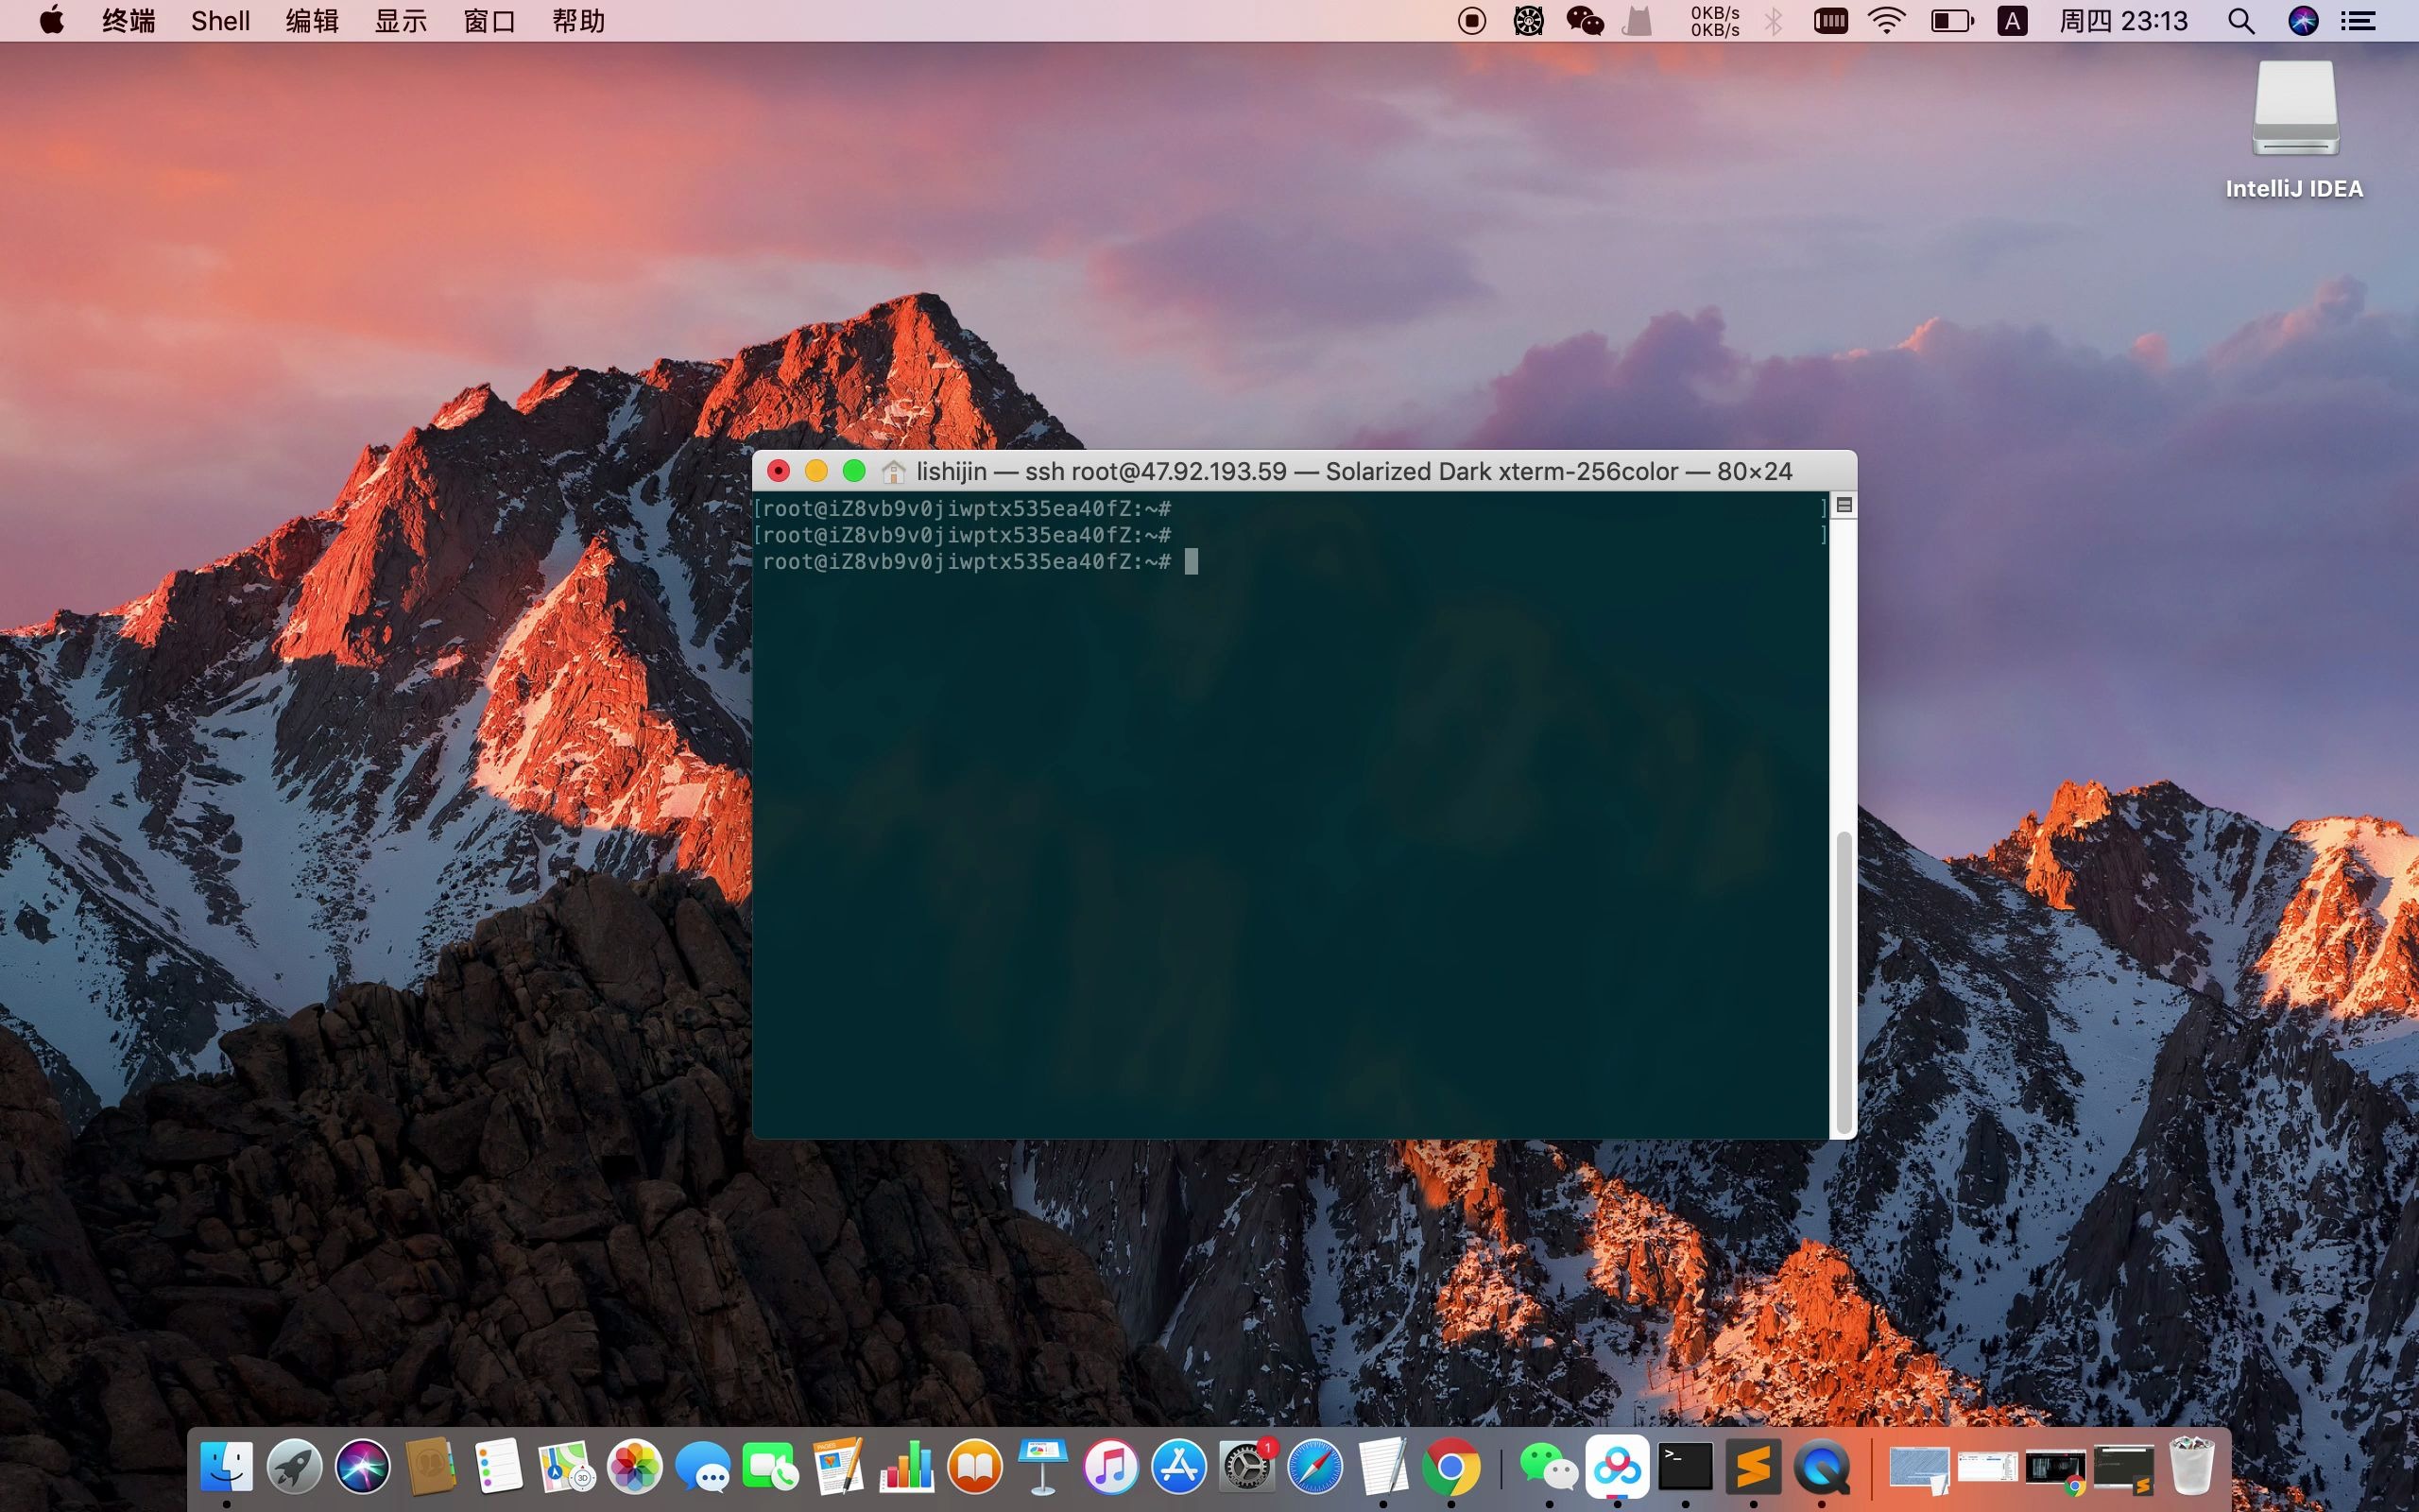
Task: Click the Siri icon in menu bar
Action: point(2303,21)
